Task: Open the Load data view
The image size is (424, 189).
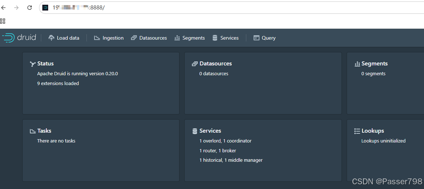Action: 64,38
